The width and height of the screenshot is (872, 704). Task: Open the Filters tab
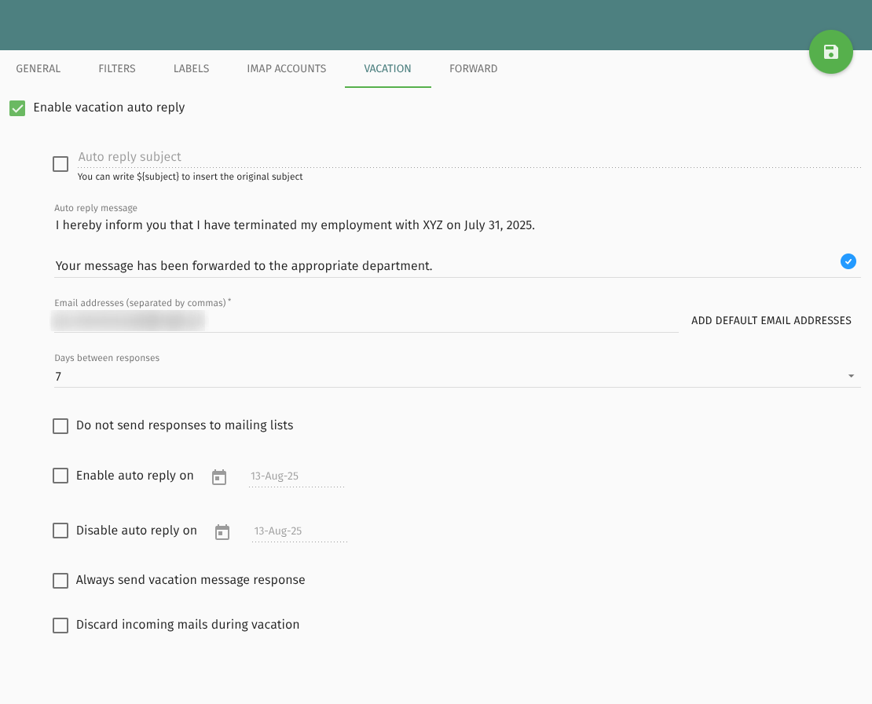tap(117, 69)
